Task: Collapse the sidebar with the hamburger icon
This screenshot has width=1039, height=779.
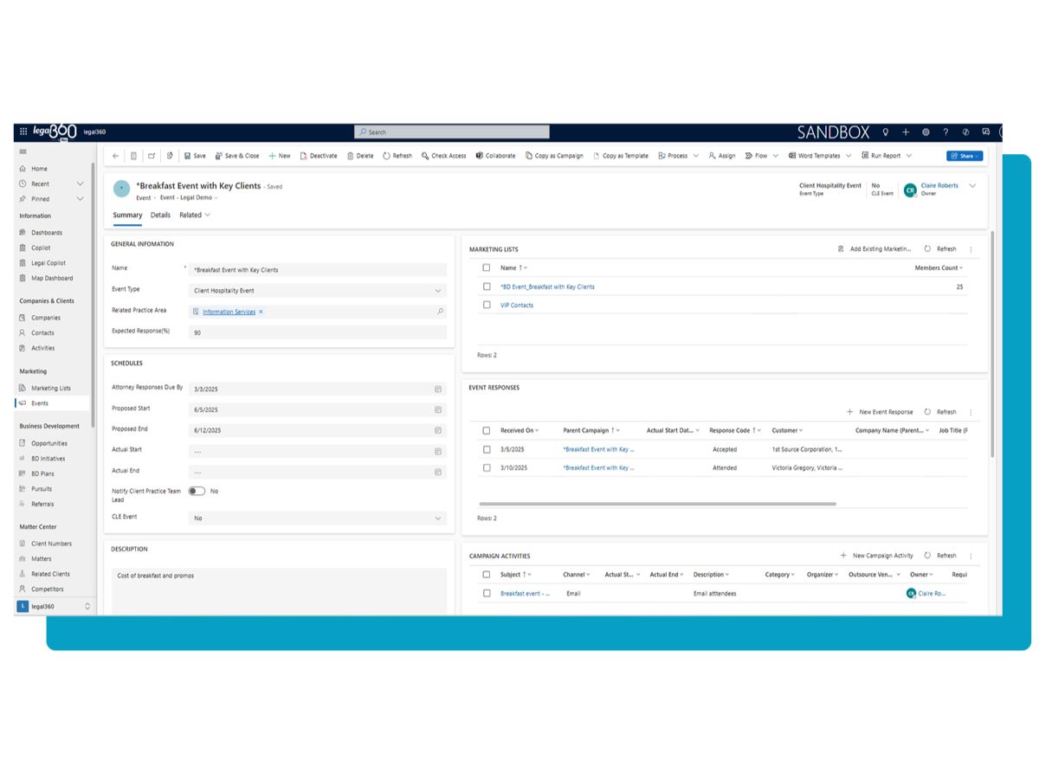Action: pos(23,151)
